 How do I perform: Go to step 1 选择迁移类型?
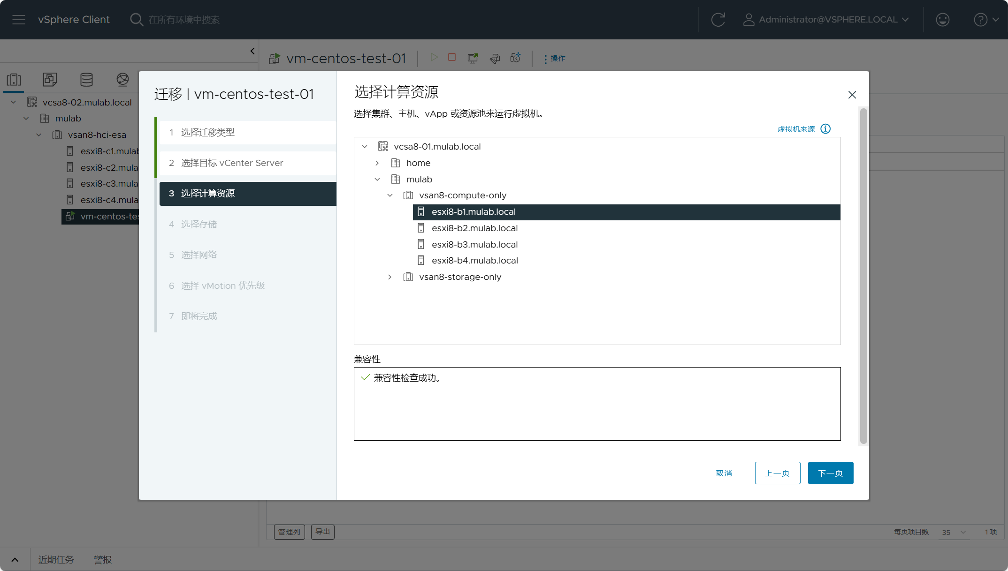pyautogui.click(x=248, y=133)
